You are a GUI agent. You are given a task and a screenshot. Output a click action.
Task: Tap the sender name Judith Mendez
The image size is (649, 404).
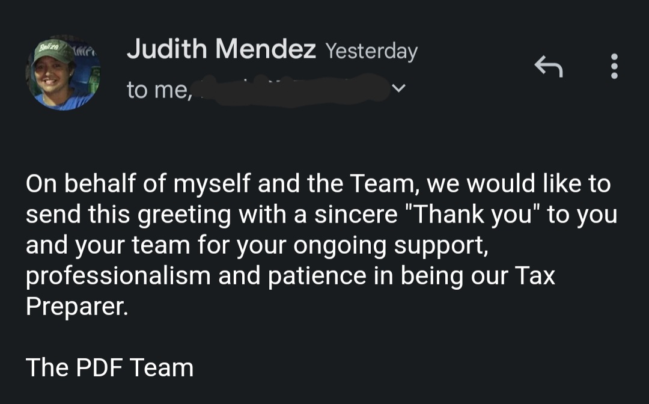pyautogui.click(x=221, y=49)
